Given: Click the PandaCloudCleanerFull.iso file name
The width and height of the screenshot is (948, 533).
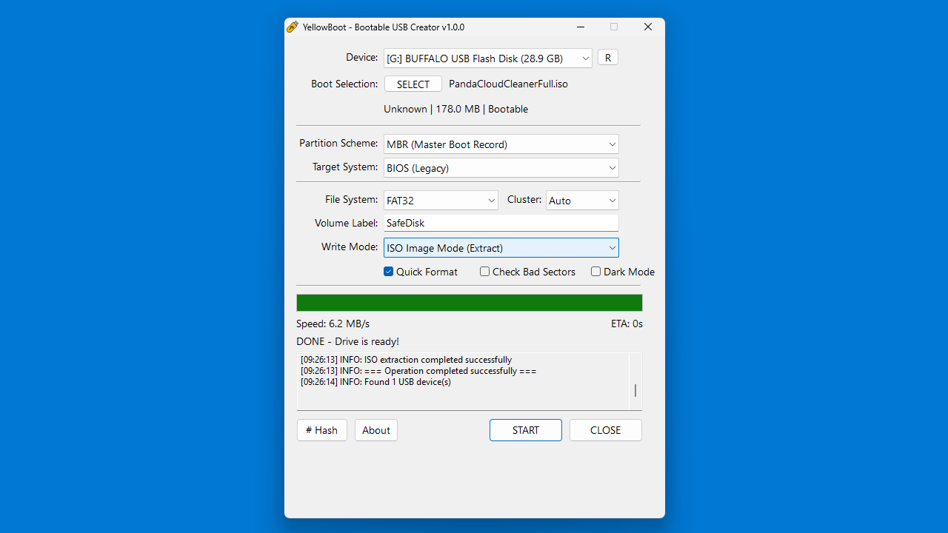Looking at the screenshot, I should [x=509, y=84].
